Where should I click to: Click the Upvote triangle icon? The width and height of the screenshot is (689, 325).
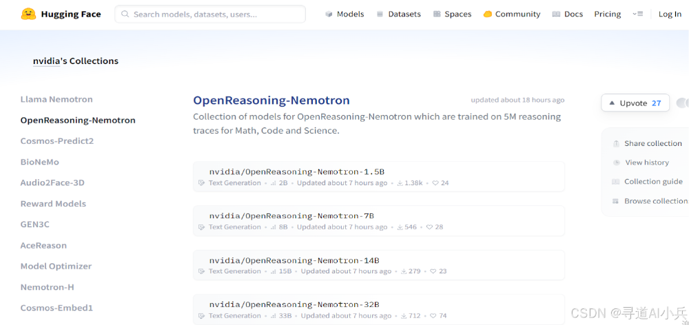click(x=612, y=103)
